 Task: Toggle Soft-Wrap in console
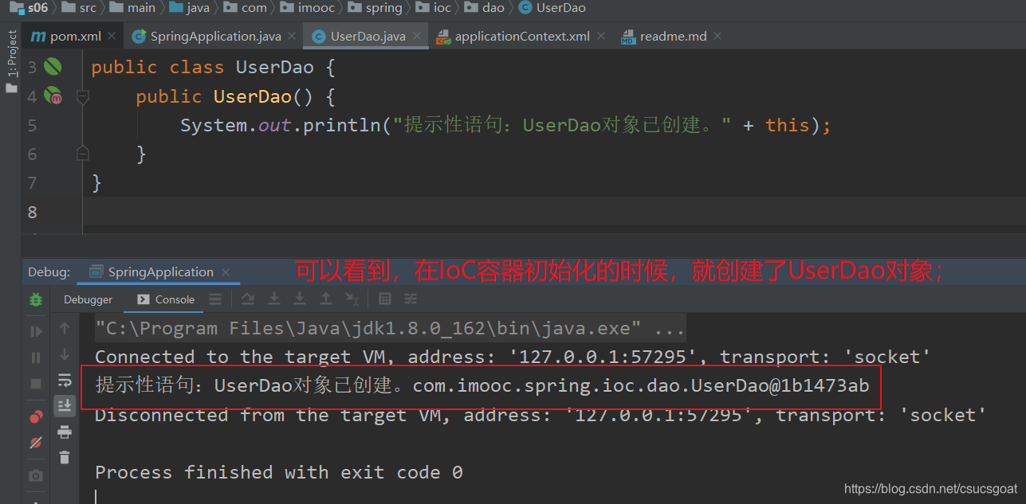click(x=65, y=381)
